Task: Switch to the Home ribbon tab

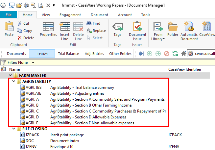Action: pyautogui.click(x=28, y=15)
